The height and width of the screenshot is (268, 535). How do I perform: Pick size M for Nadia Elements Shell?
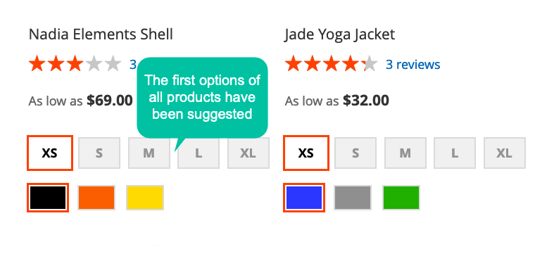[149, 153]
